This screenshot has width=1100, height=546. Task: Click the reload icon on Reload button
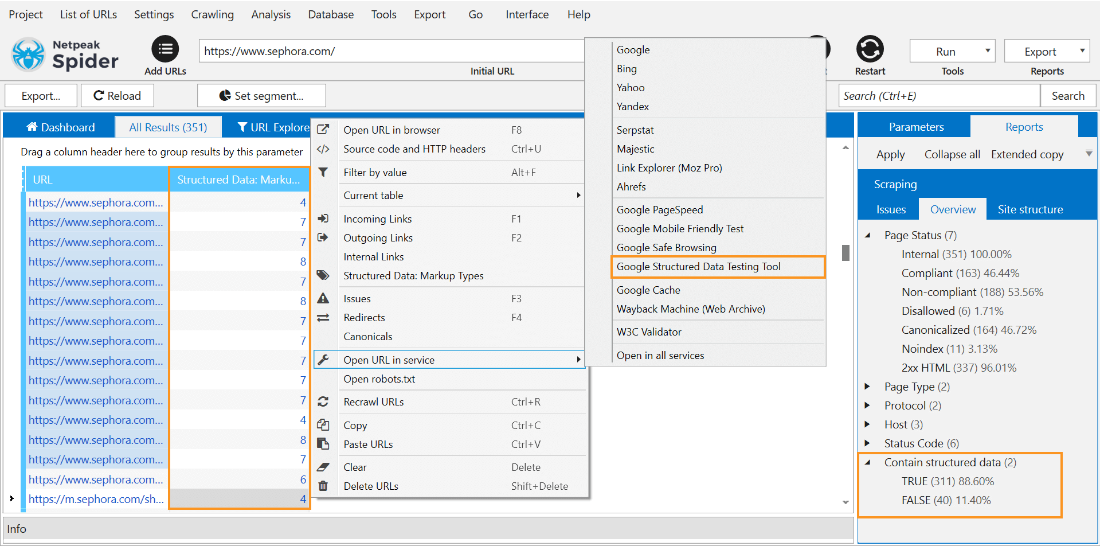(99, 96)
